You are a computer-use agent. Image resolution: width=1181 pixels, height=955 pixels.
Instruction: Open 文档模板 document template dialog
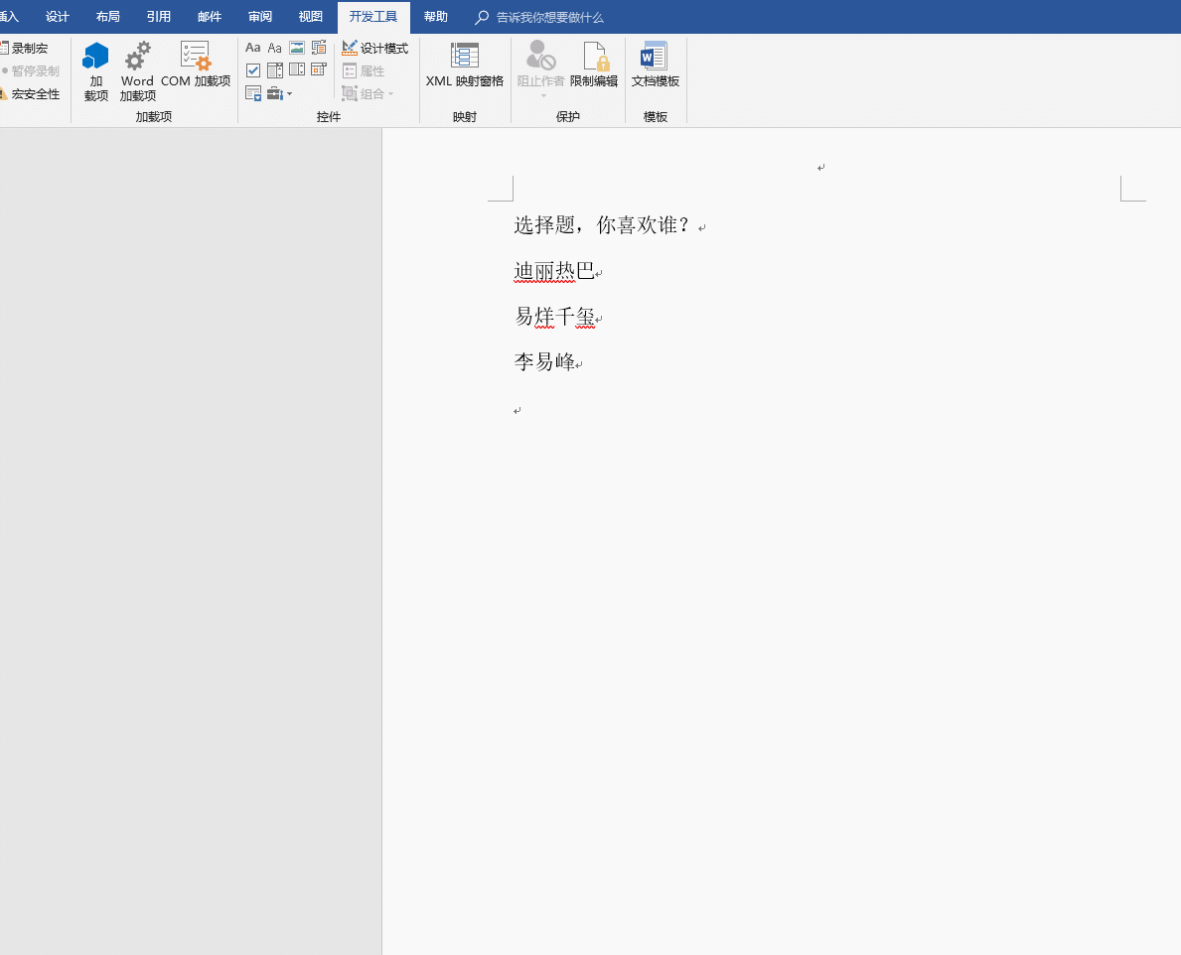(656, 66)
